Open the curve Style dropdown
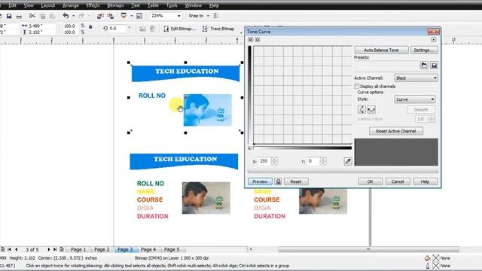Screen dimensions: 482x271 click(415, 99)
